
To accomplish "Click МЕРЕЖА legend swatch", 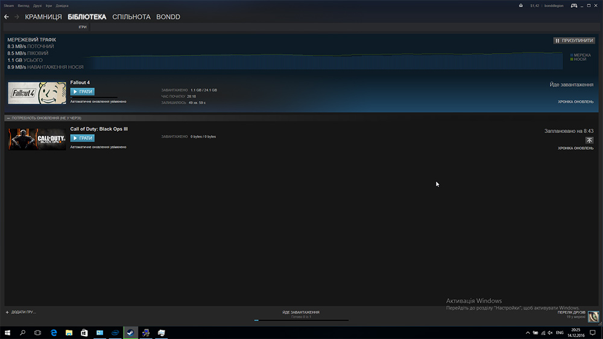I will click(x=572, y=55).
